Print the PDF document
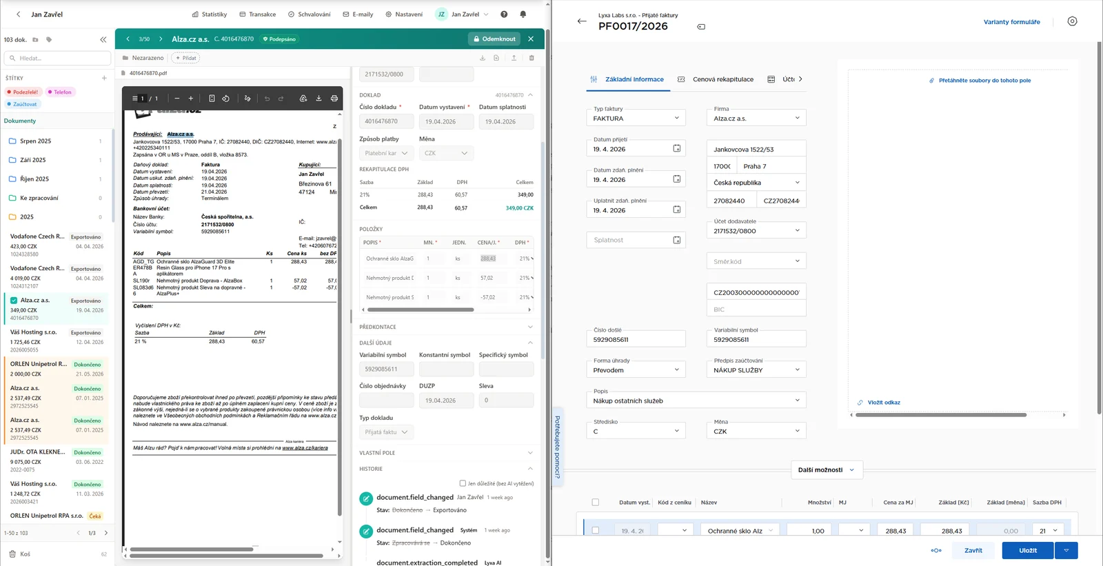1103x566 pixels. click(334, 99)
